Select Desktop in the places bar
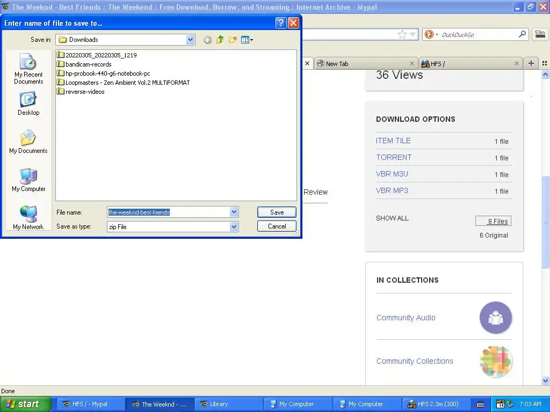Viewport: 550px width, 412px height. (x=28, y=104)
